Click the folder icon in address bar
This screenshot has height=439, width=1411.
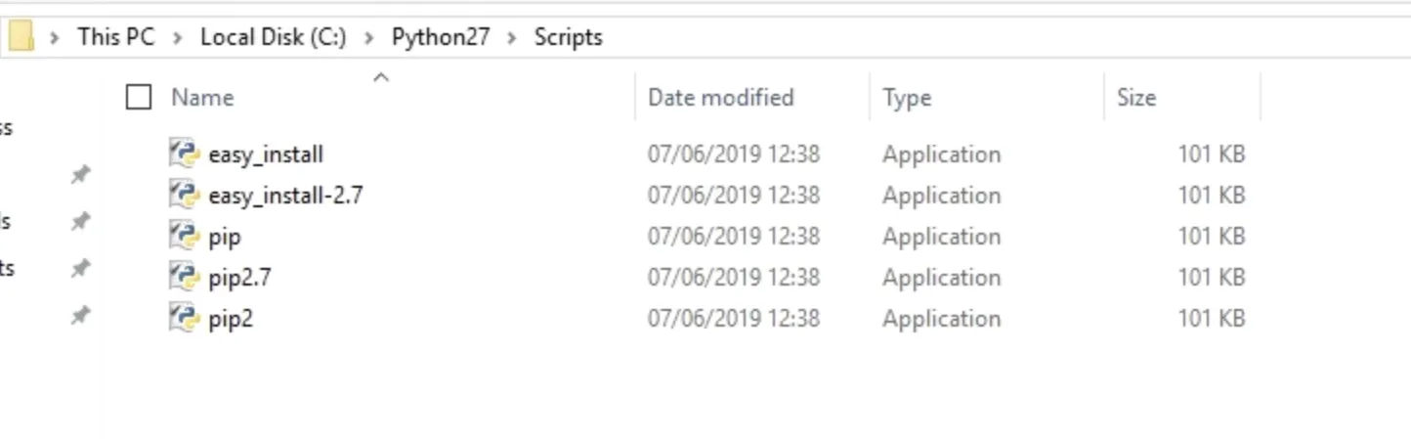(x=21, y=37)
